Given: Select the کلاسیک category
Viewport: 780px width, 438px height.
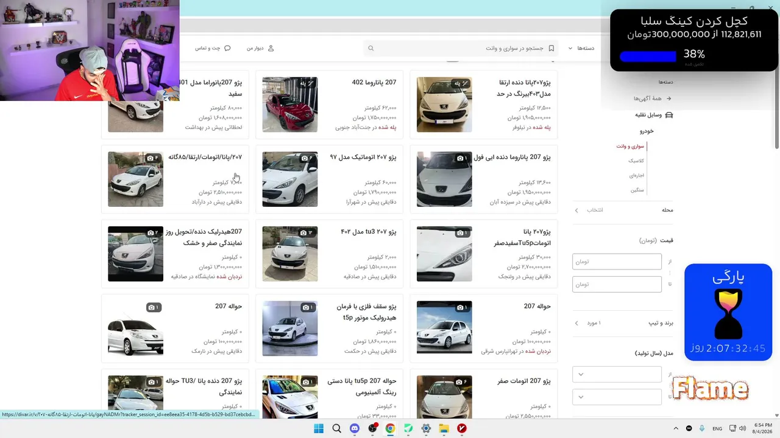Looking at the screenshot, I should (636, 161).
